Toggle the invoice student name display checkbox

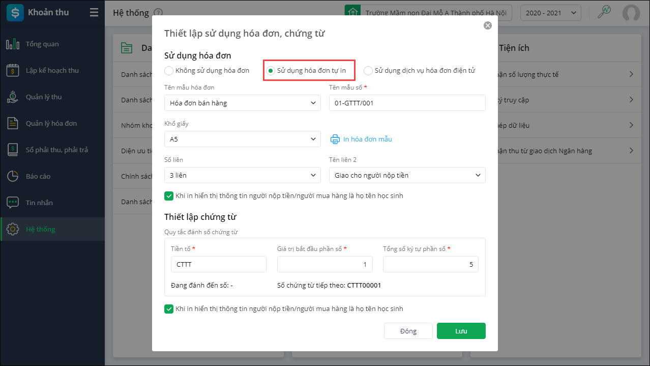[169, 195]
